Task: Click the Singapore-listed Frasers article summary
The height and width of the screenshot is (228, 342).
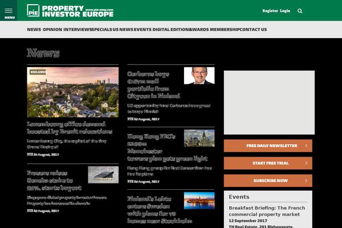Action: 67,200
